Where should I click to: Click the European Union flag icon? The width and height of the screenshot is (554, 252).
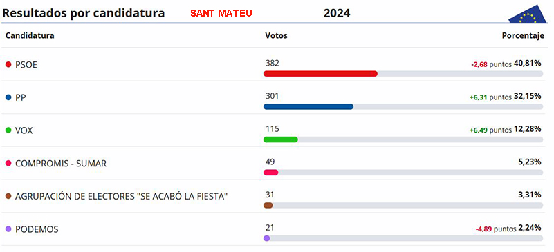(x=528, y=14)
